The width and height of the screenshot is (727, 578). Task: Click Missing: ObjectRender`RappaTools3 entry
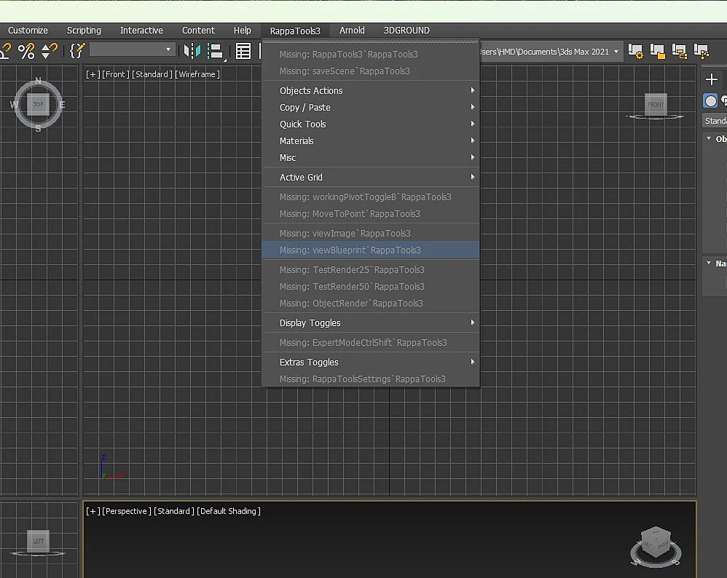pos(371,303)
